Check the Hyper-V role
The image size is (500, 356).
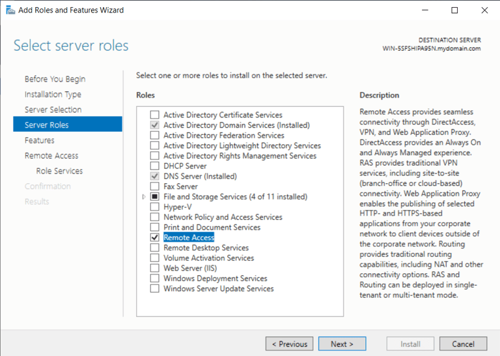click(154, 207)
